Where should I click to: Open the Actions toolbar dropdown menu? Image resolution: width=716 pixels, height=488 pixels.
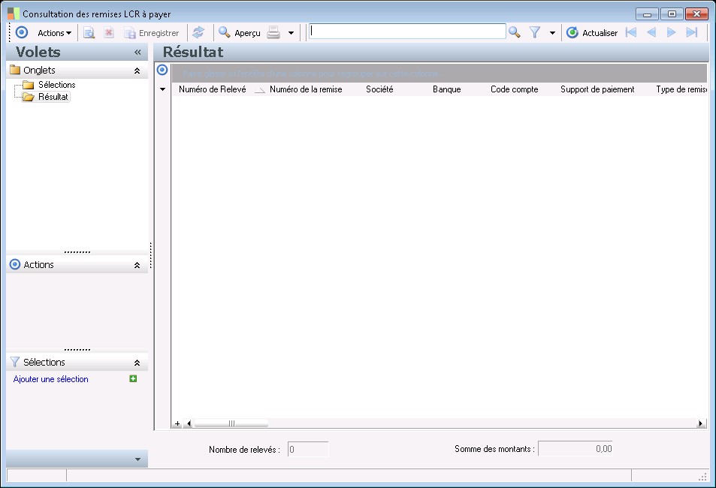pos(54,33)
